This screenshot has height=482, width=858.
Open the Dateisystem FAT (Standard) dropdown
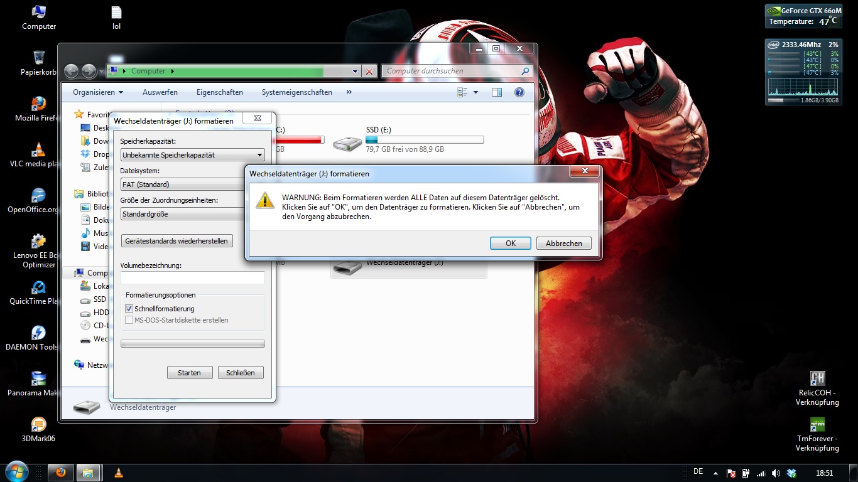tap(183, 185)
